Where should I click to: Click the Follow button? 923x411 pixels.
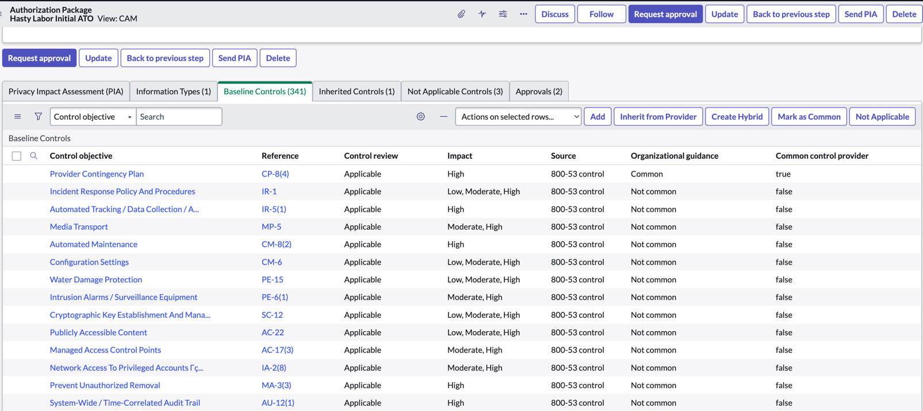[602, 14]
